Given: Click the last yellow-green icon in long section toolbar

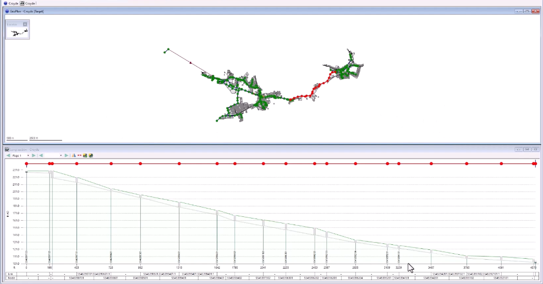Looking at the screenshot, I should (91, 156).
